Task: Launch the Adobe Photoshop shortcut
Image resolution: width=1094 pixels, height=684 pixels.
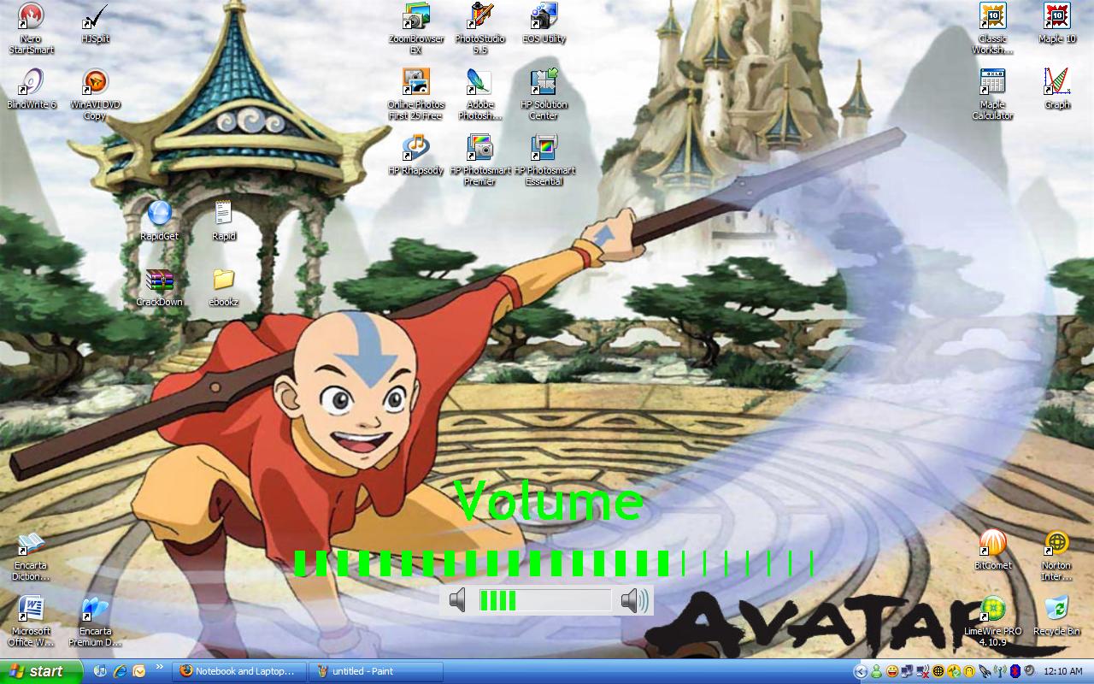Action: [480, 94]
